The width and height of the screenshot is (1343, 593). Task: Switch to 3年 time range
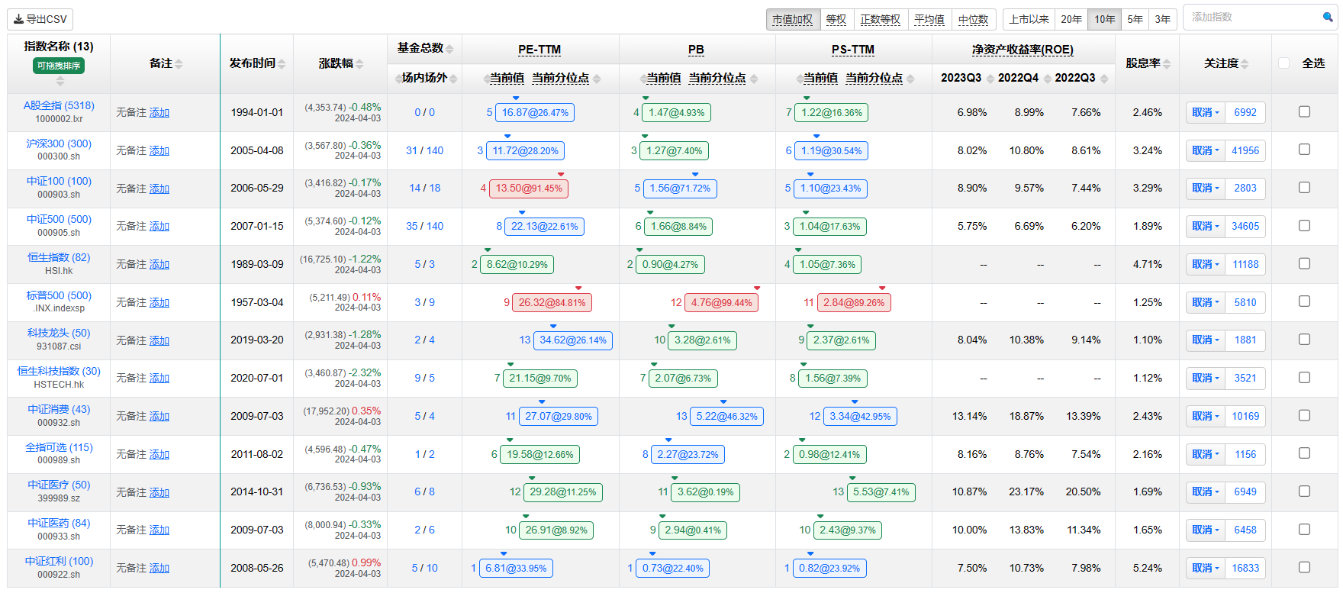pos(1163,19)
